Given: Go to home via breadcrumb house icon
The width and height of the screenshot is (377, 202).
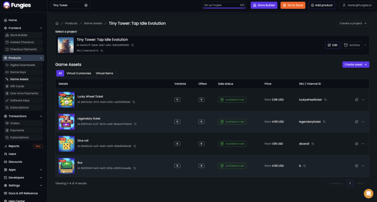Looking at the screenshot, I should click(57, 23).
